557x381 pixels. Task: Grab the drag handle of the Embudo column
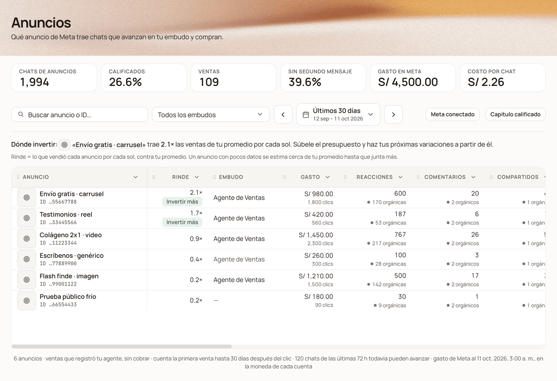pyautogui.click(x=214, y=177)
